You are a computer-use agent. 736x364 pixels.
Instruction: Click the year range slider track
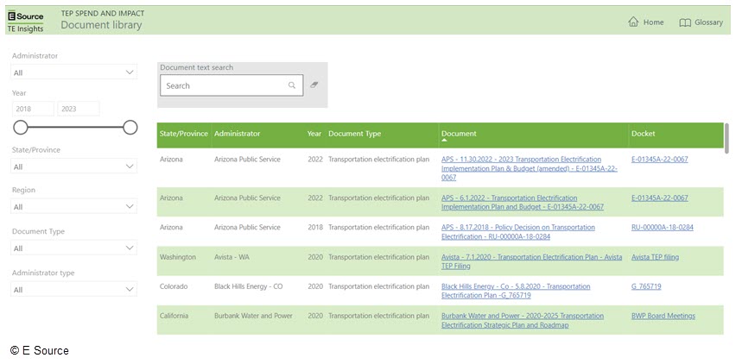pos(75,128)
